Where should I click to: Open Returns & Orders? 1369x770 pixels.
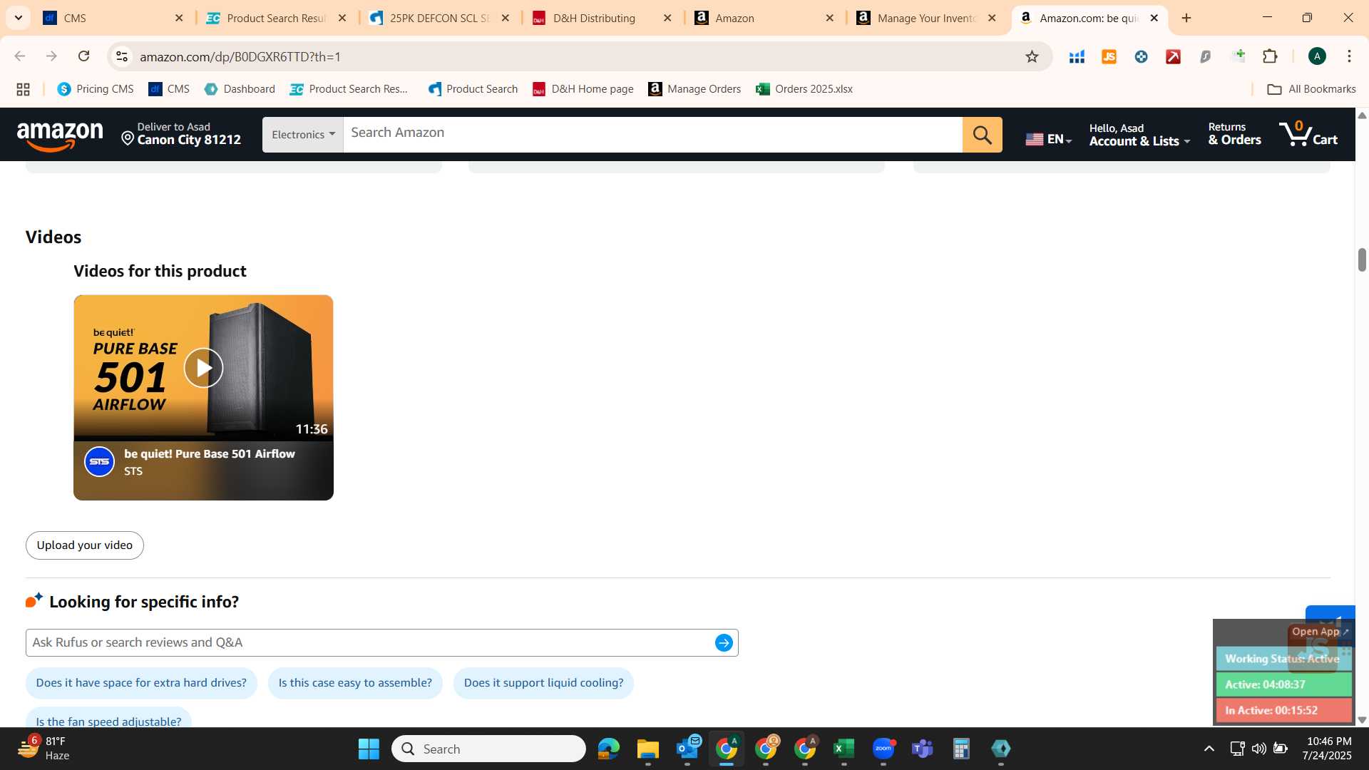[1234, 134]
